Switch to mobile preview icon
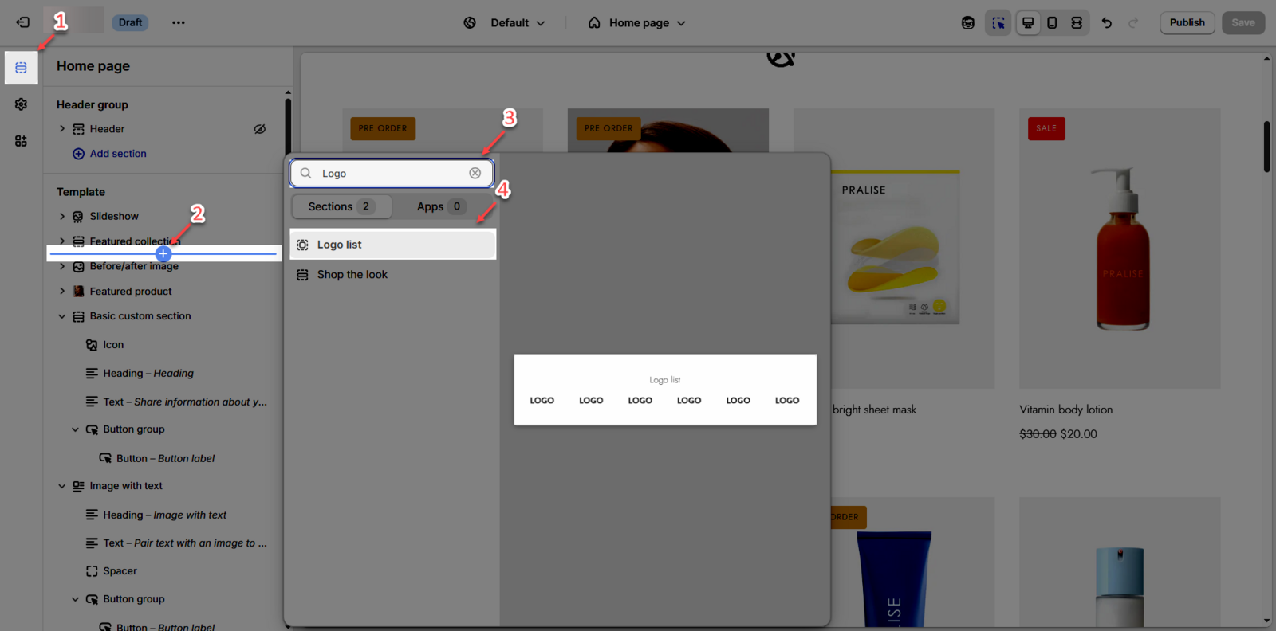1276x631 pixels. tap(1052, 22)
